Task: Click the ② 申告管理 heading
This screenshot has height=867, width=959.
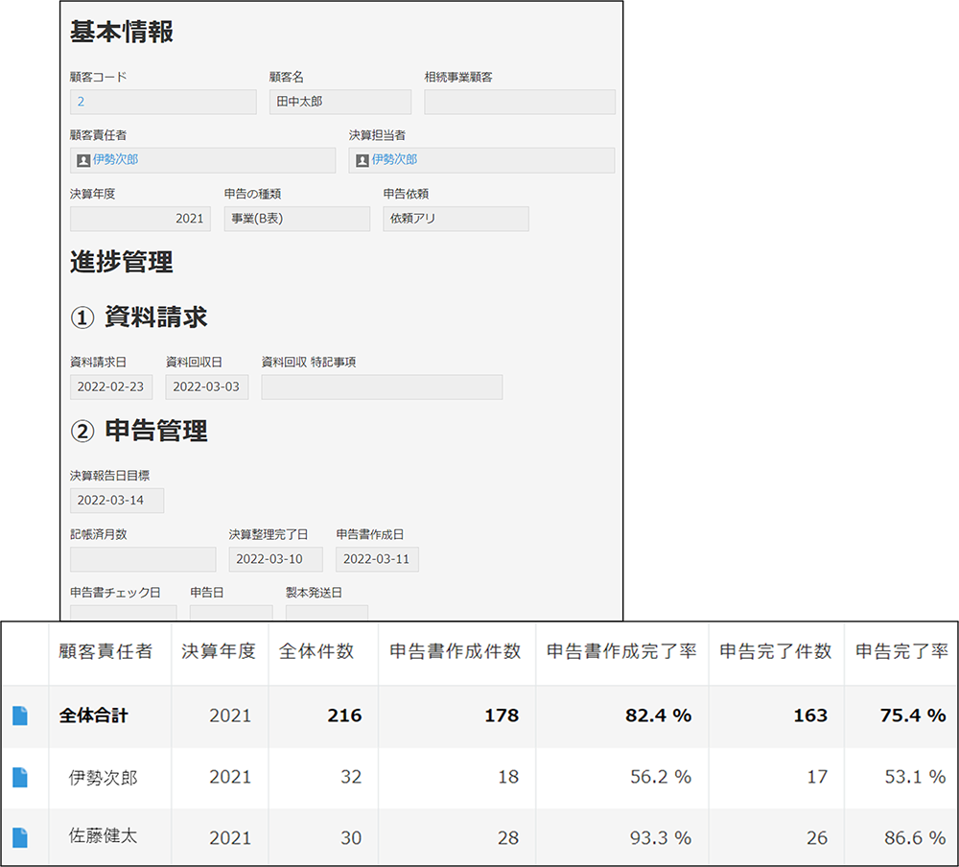Action: 139,432
